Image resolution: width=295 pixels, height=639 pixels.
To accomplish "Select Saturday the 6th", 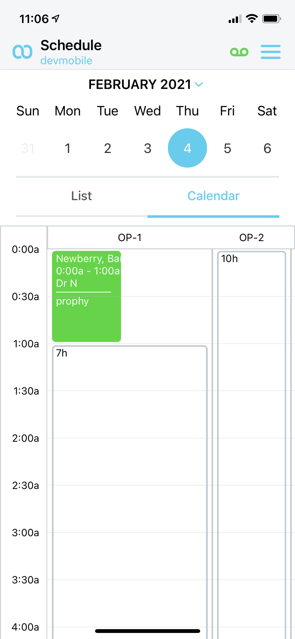I will coord(267,148).
